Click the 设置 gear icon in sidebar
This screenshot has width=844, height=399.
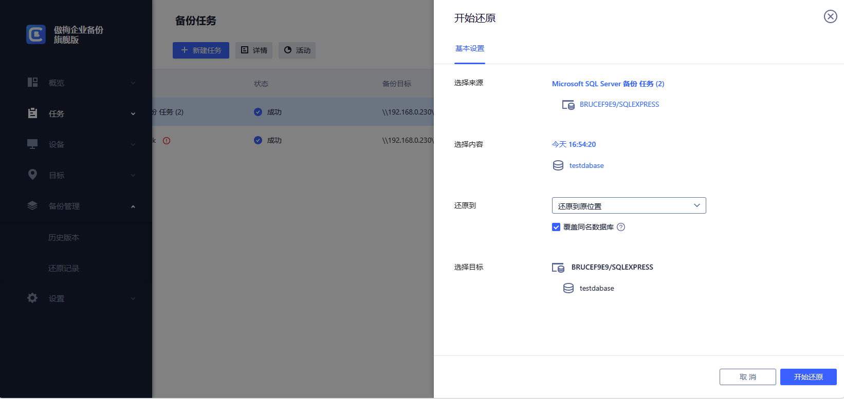(x=32, y=298)
